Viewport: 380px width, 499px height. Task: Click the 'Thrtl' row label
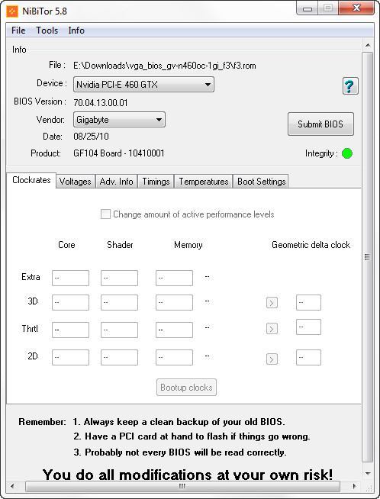[x=30, y=328]
